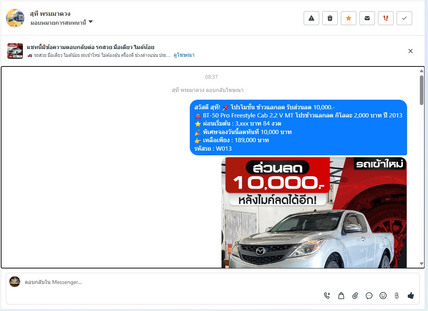The width and height of the screenshot is (428, 311).
Task: Send a thumbs-up like
Action: coord(411,296)
